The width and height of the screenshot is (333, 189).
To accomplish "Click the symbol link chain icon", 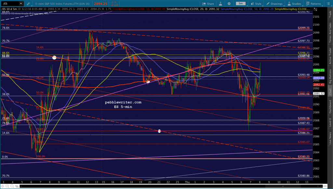I will click(x=28, y=4).
